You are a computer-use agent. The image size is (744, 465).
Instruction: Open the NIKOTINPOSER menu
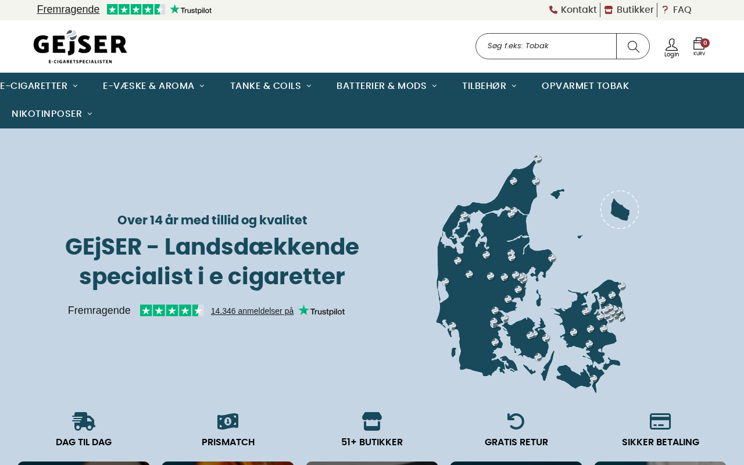coord(46,114)
